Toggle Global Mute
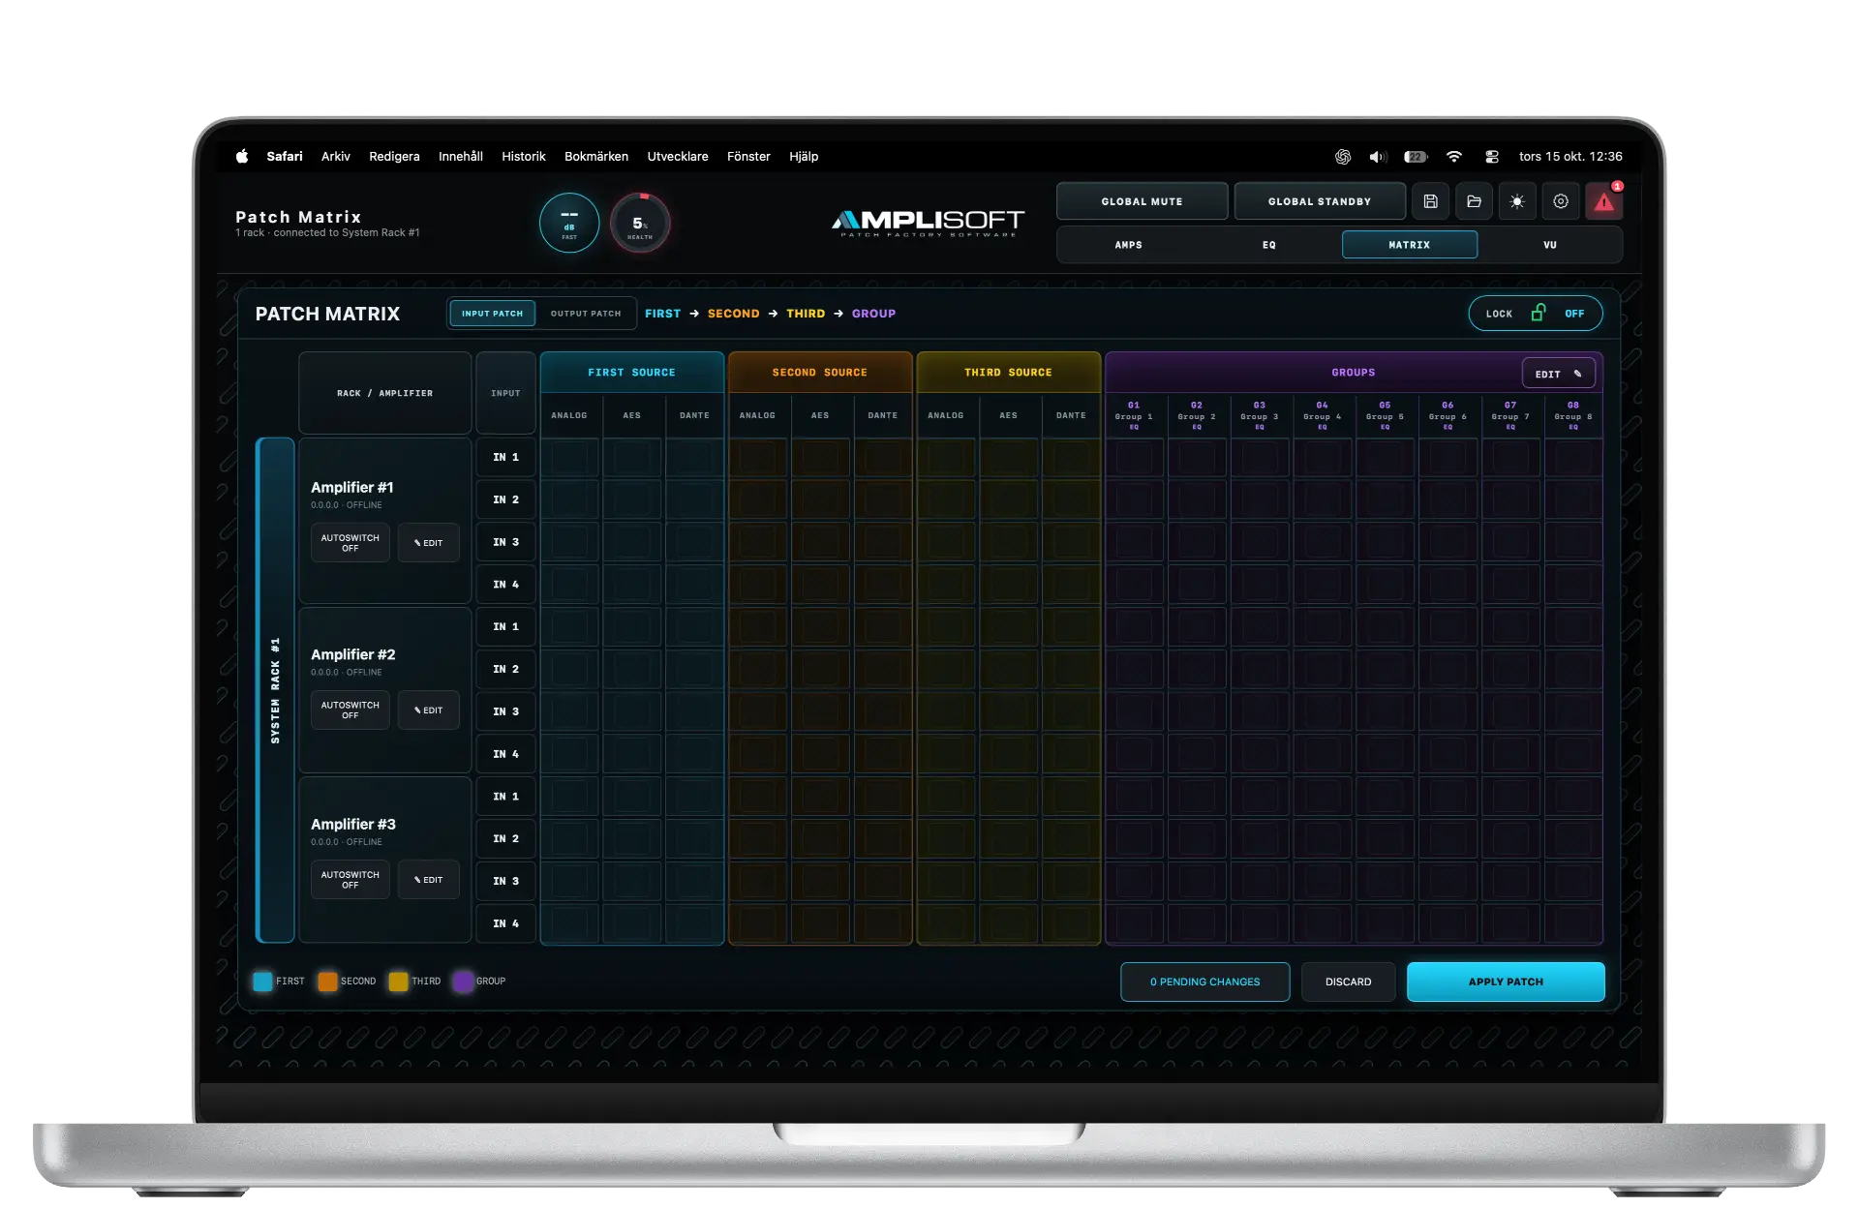 (x=1142, y=201)
